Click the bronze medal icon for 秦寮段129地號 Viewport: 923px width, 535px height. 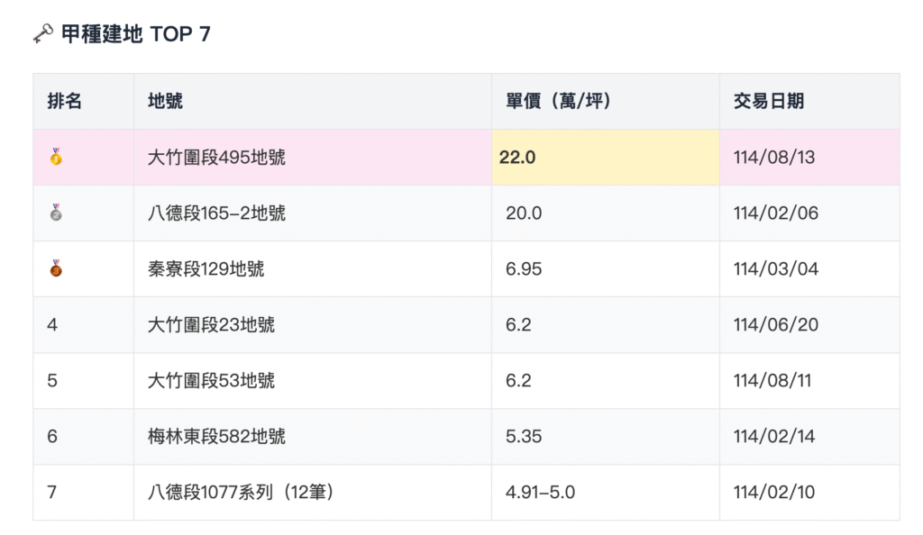point(56,268)
